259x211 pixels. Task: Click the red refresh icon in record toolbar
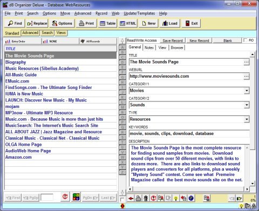[x=153, y=198]
